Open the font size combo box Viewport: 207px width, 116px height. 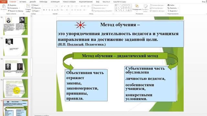point(58,6)
